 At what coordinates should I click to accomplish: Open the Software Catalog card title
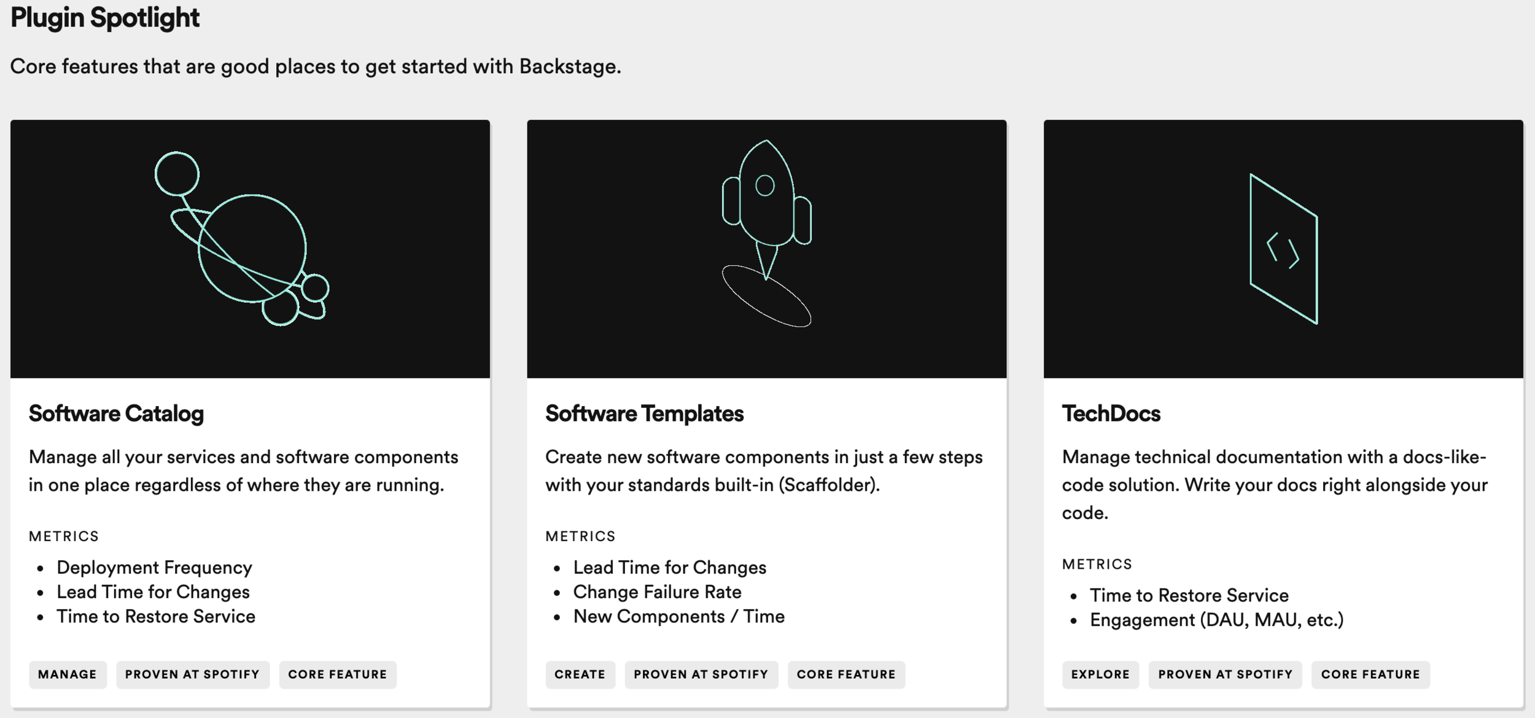coord(116,414)
